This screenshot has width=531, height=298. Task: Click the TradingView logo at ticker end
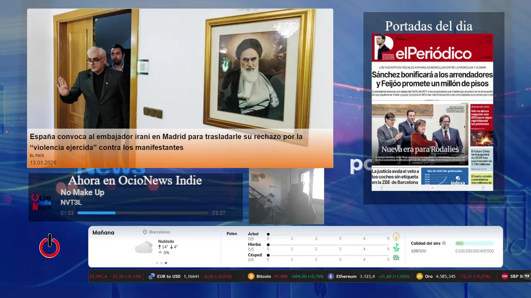527,276
